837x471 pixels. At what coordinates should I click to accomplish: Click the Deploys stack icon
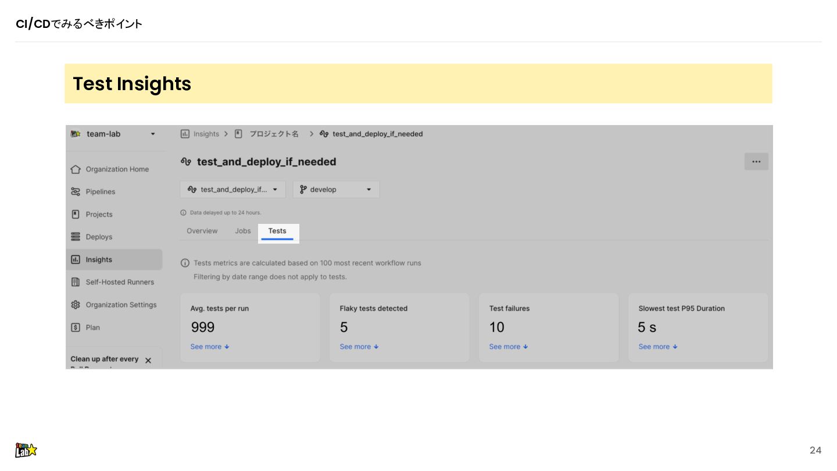76,237
